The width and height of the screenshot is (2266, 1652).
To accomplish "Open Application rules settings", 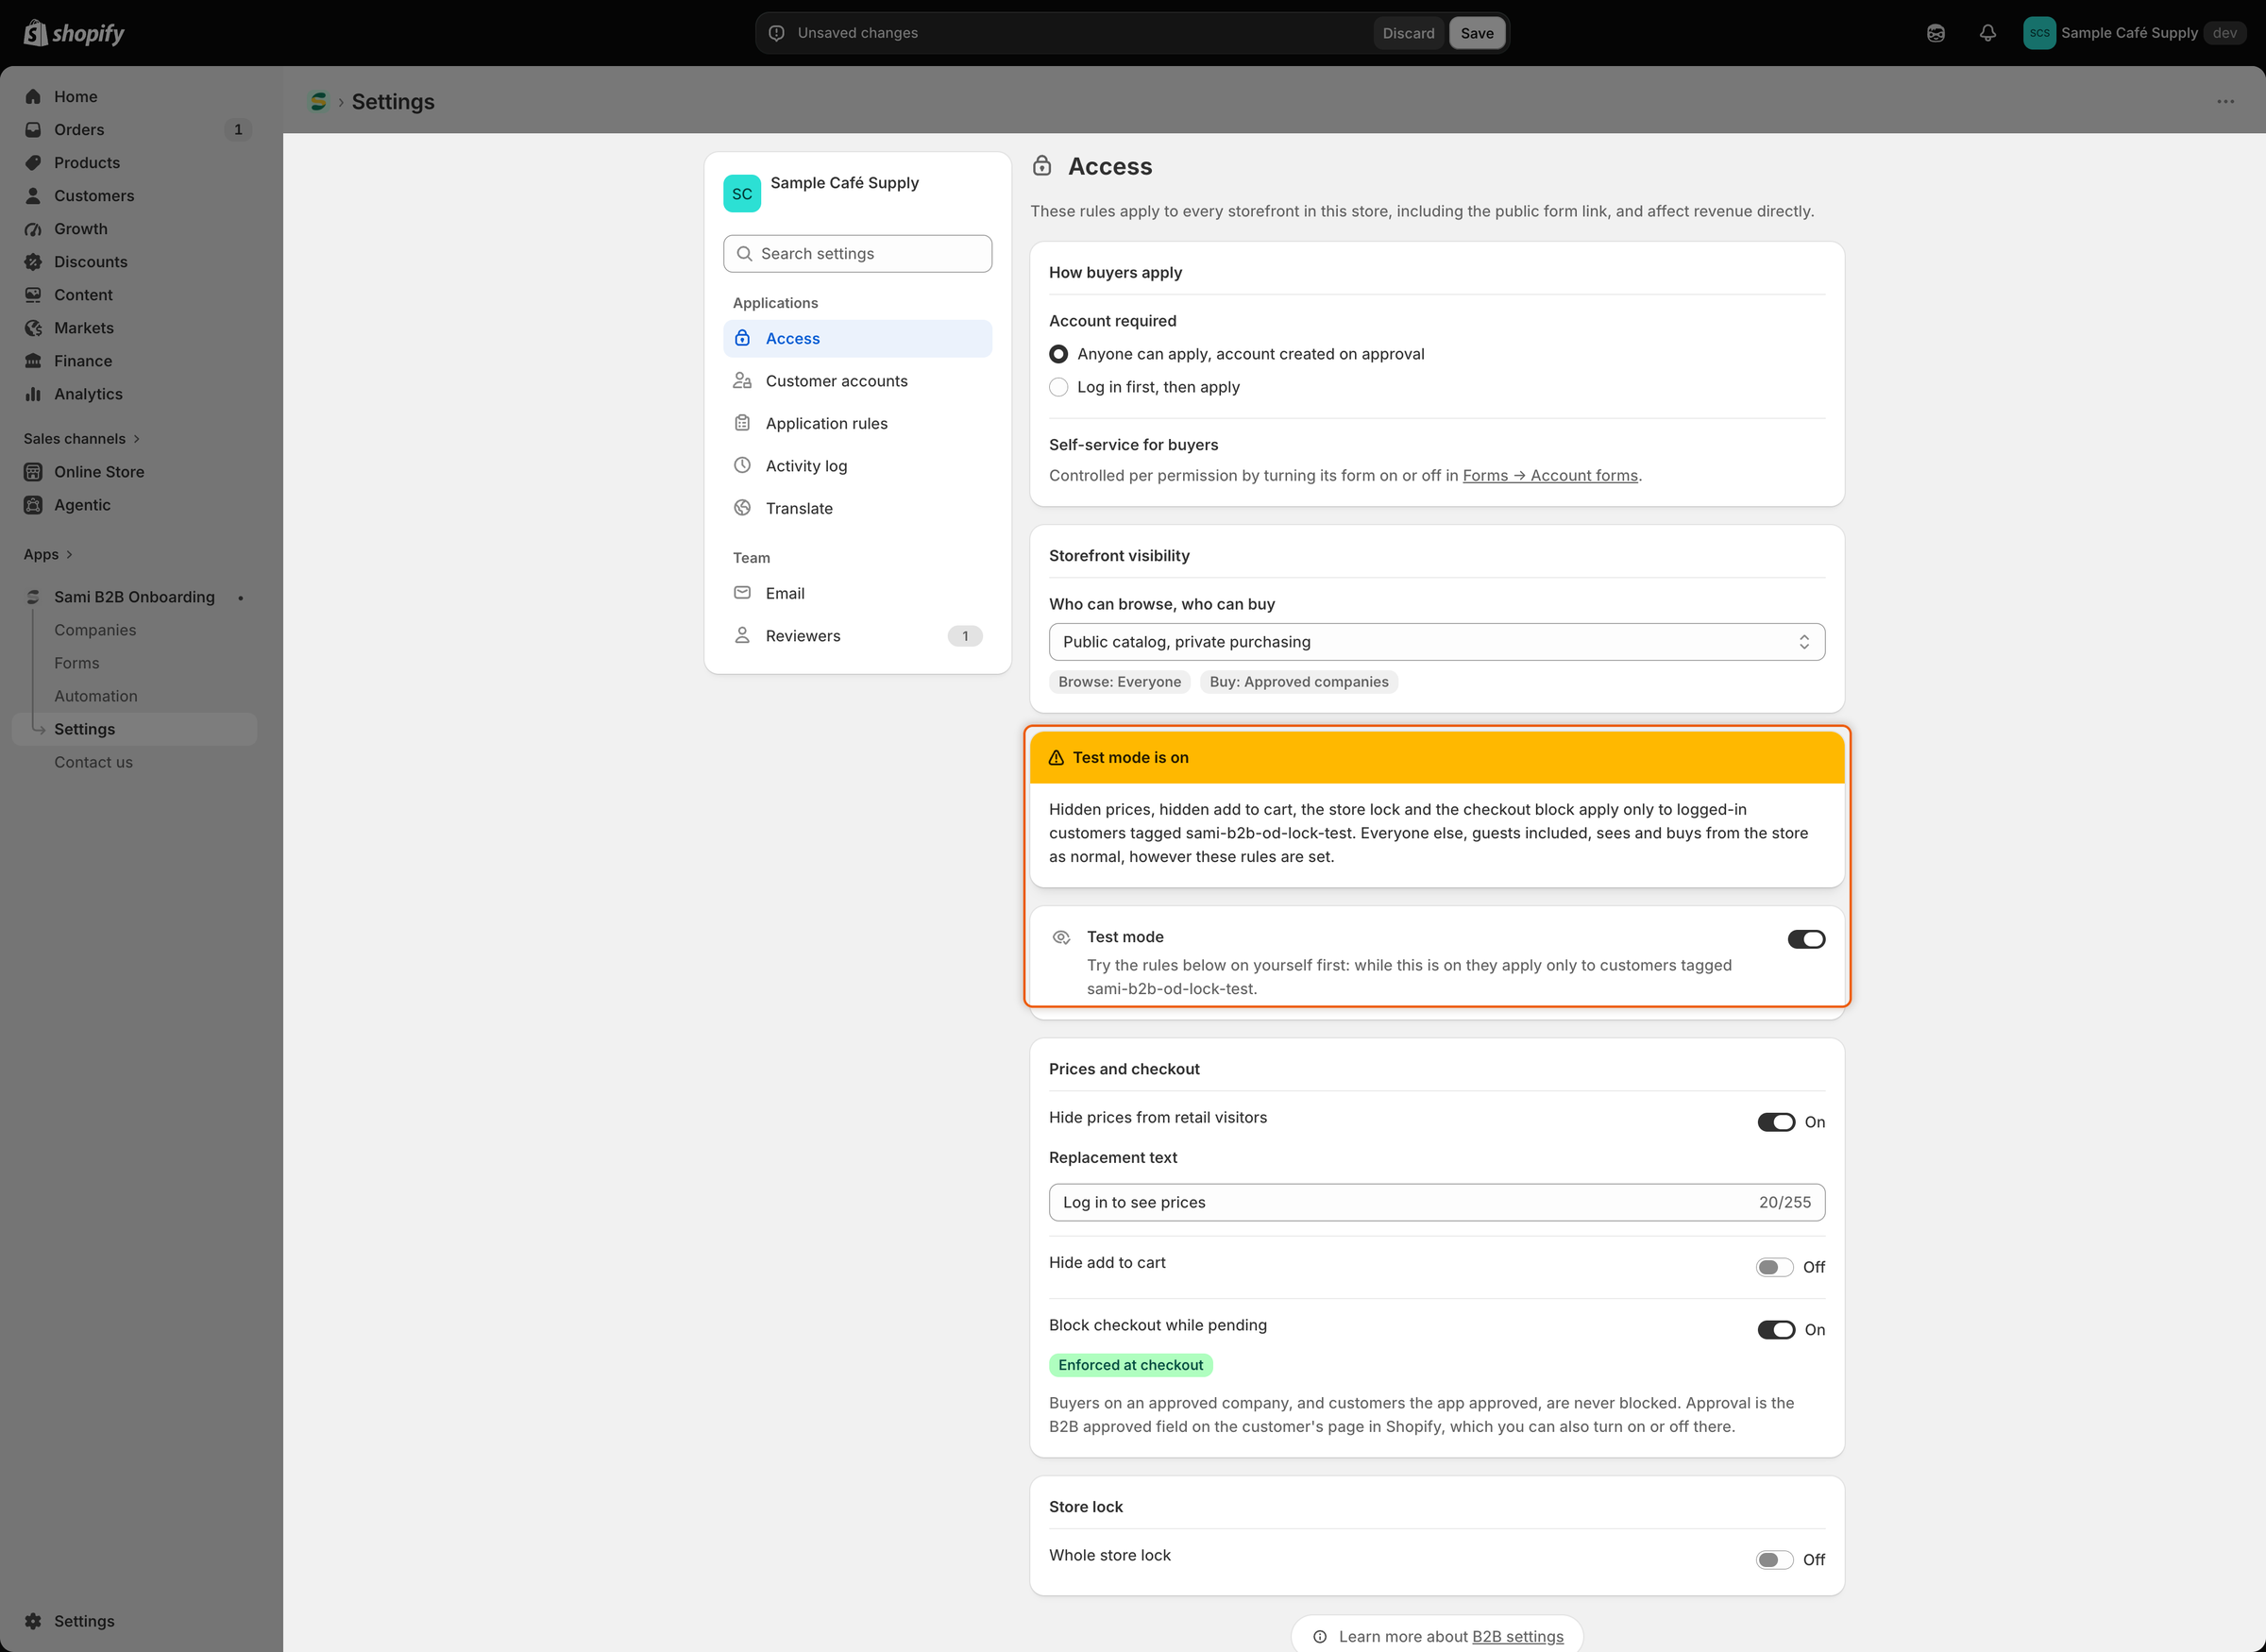I will click(857, 423).
